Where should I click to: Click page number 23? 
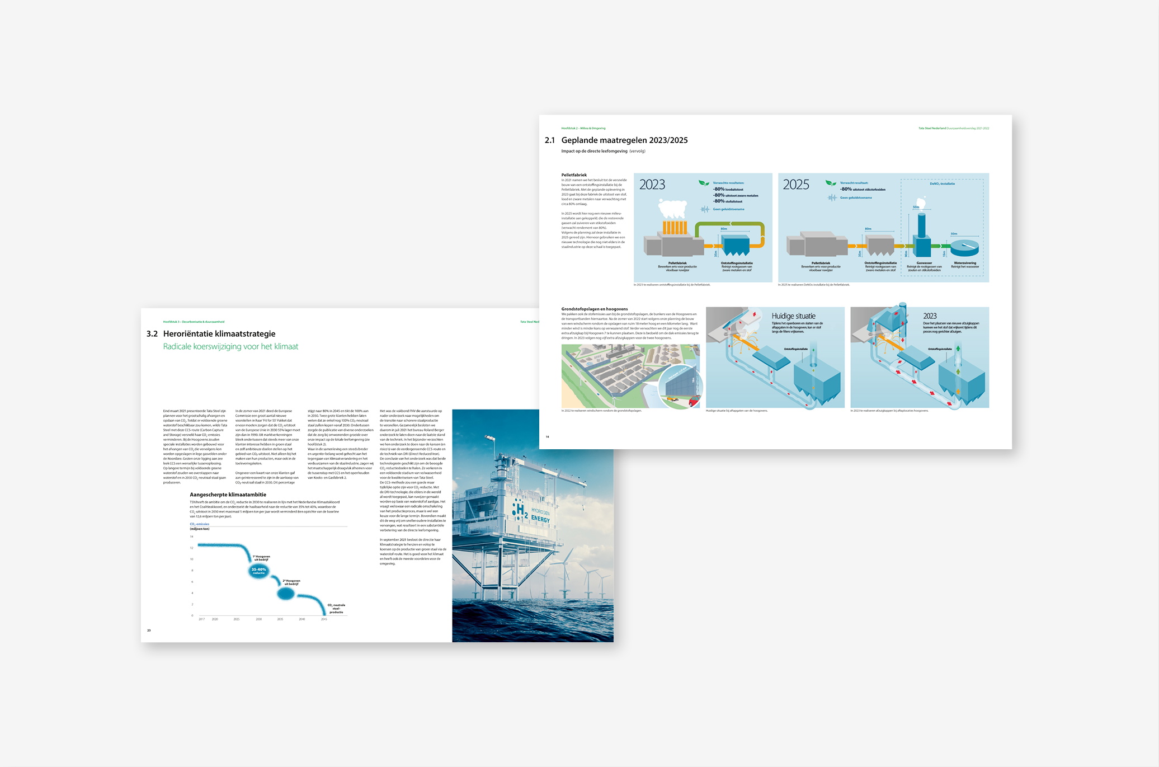coord(149,630)
